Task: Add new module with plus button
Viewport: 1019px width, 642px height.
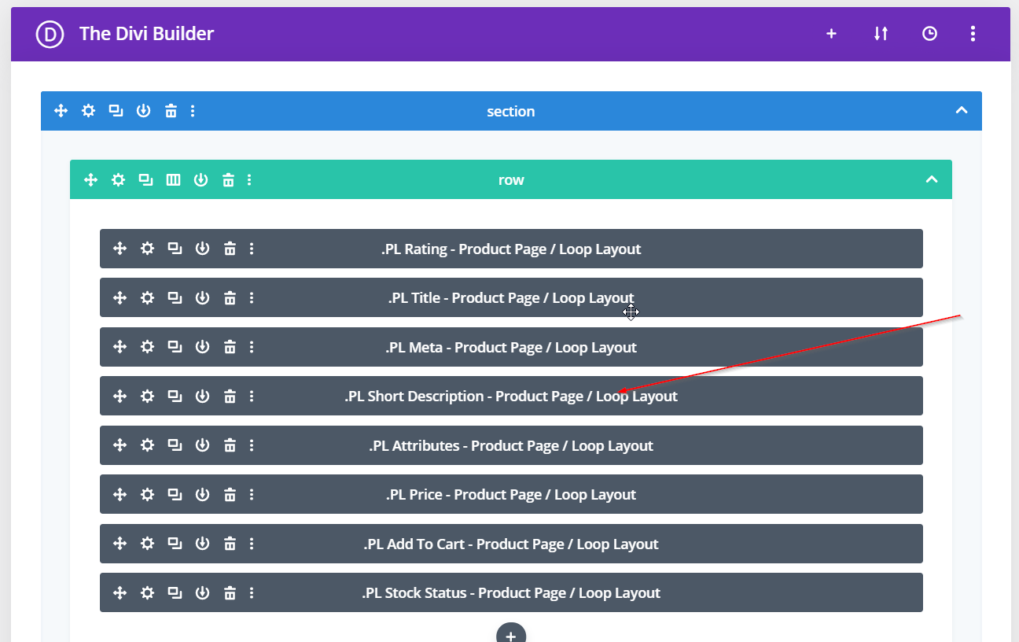Action: point(510,634)
